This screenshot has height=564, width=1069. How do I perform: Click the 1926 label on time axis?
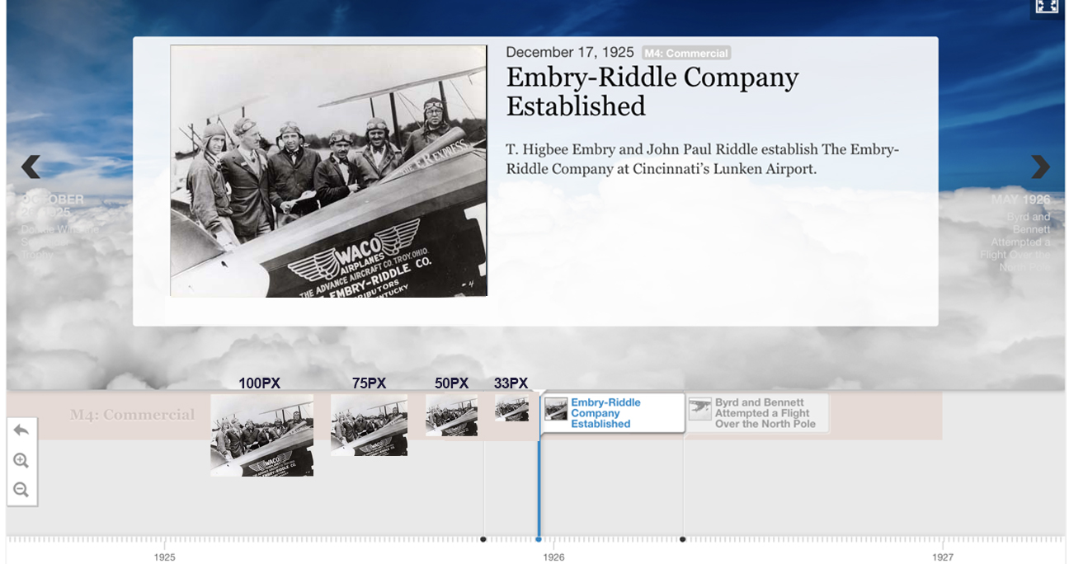[x=553, y=557]
